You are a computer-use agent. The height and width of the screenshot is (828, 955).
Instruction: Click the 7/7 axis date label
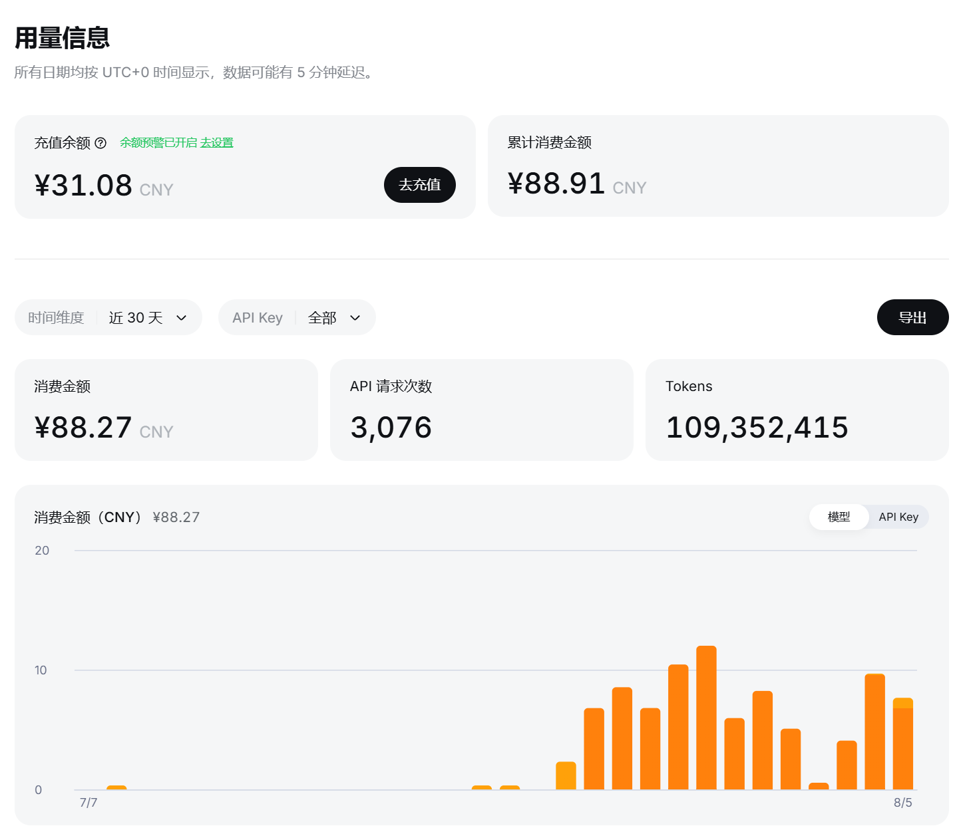tap(89, 803)
